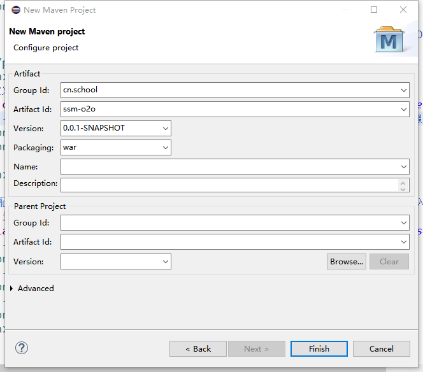Open the Name field dropdown arrow
Viewport: 423px width, 372px height.
(404, 167)
